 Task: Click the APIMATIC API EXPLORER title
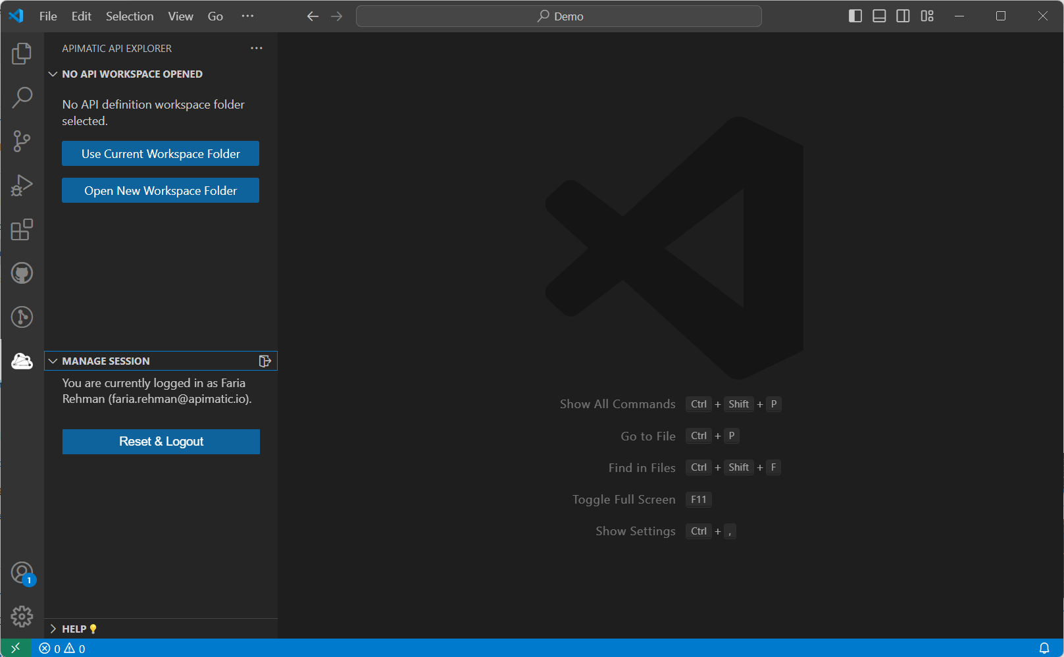117,49
